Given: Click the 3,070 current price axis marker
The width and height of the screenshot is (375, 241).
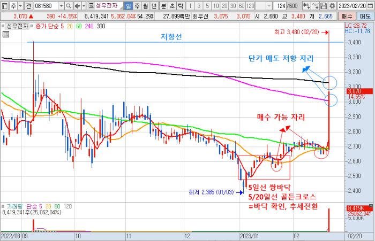Looking at the screenshot, I should click(359, 91).
